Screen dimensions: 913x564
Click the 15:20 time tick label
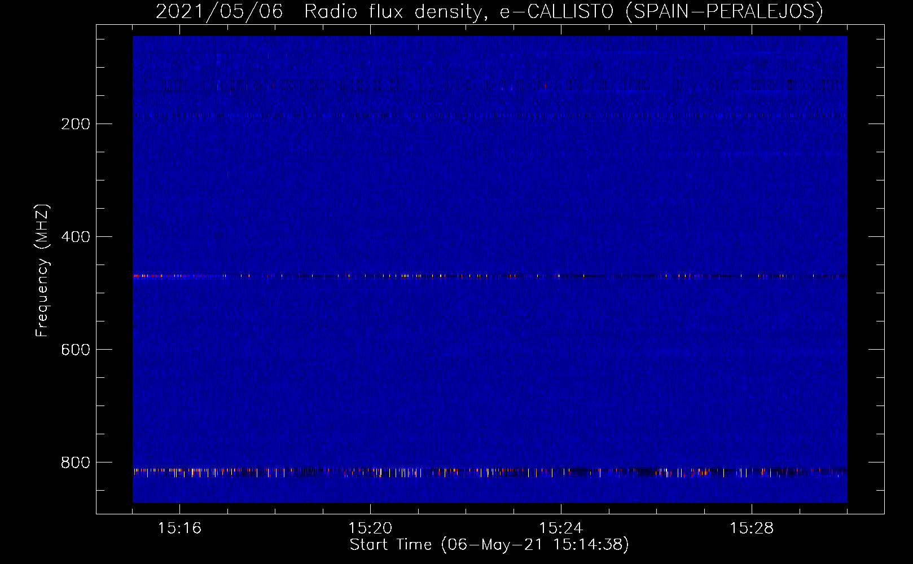[x=370, y=528]
